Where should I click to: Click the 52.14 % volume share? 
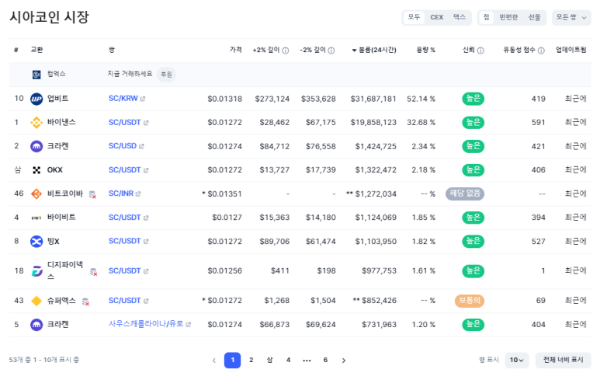coord(421,99)
